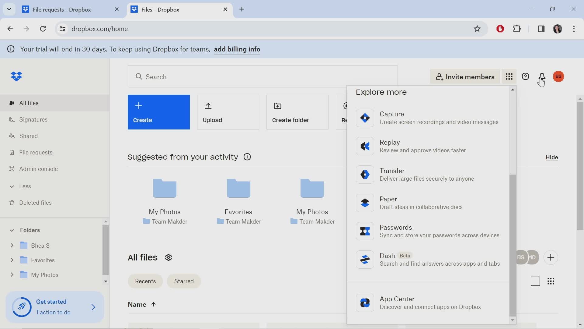Click the notifications bell icon
The height and width of the screenshot is (329, 584).
coord(541,76)
